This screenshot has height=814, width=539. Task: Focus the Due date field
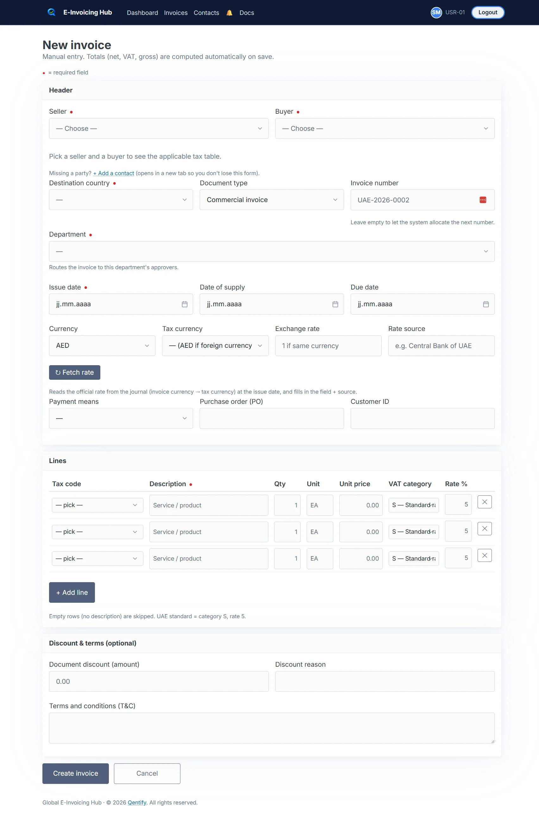pos(423,304)
